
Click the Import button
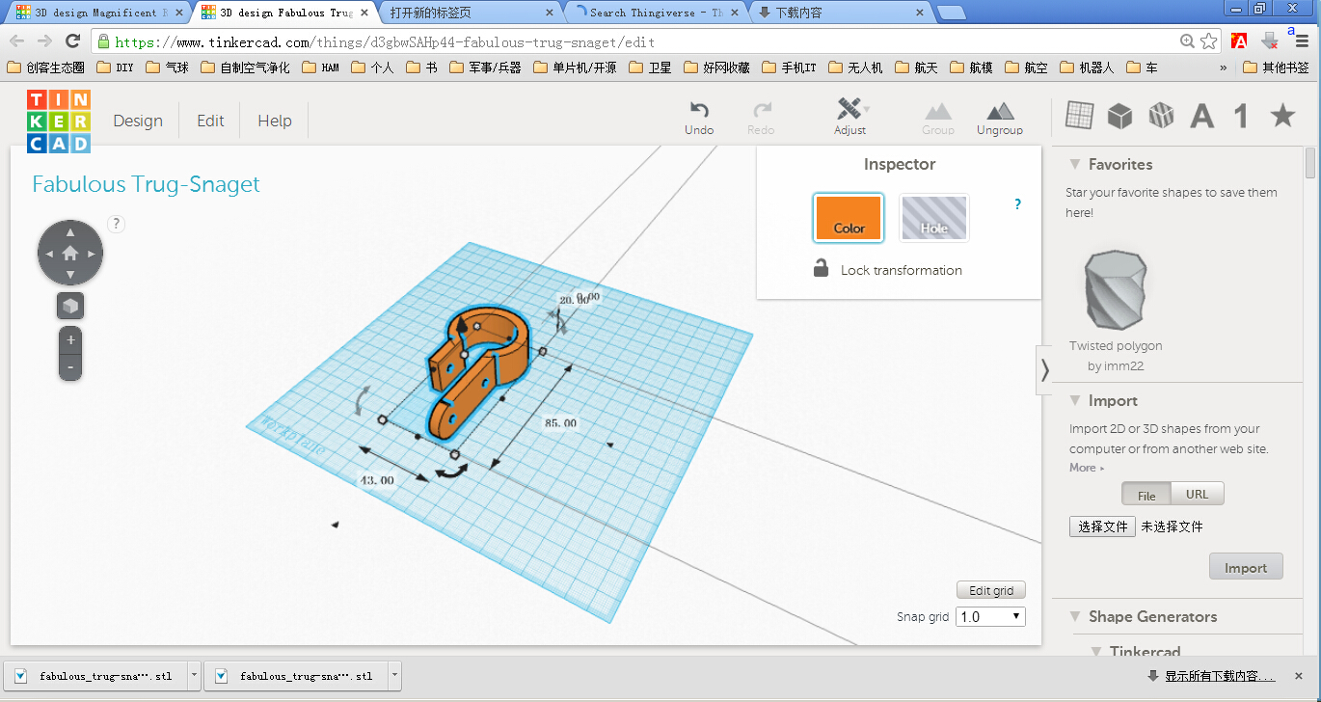(1246, 567)
